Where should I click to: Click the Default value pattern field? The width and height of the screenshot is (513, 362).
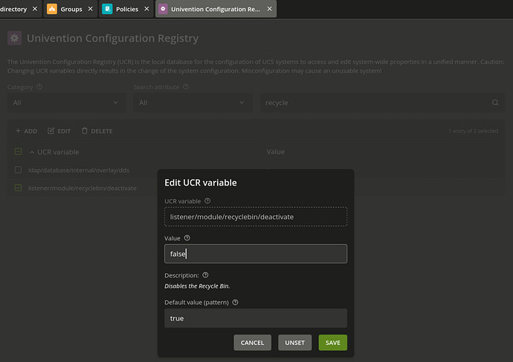pyautogui.click(x=256, y=318)
